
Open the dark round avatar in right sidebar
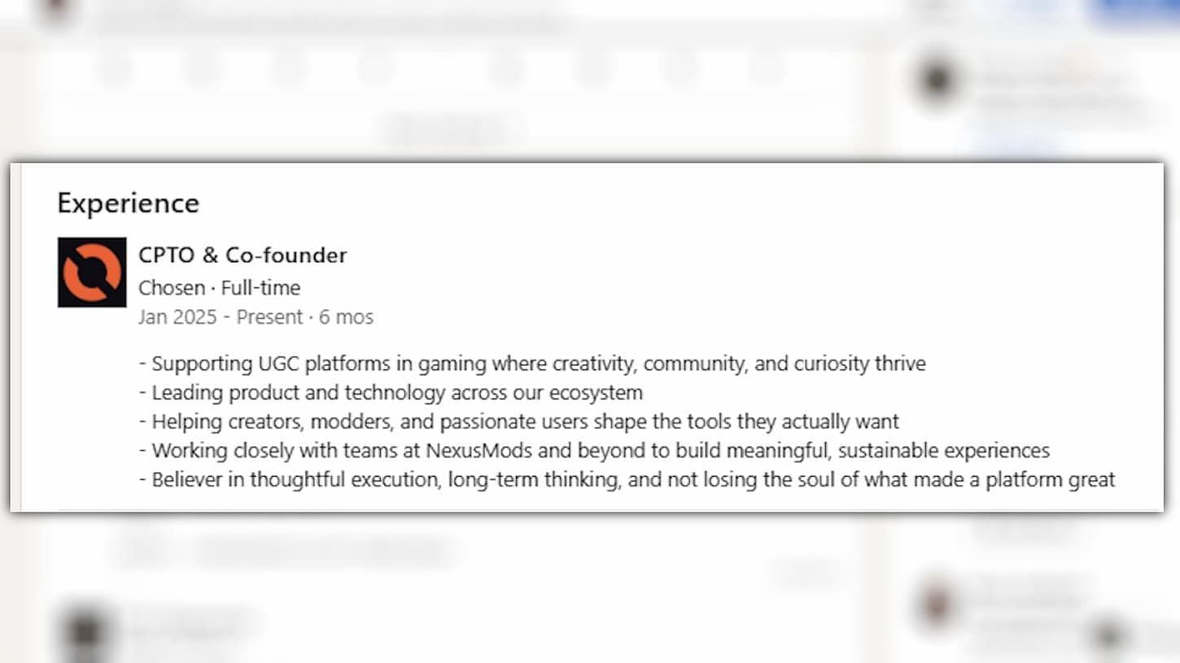(937, 81)
